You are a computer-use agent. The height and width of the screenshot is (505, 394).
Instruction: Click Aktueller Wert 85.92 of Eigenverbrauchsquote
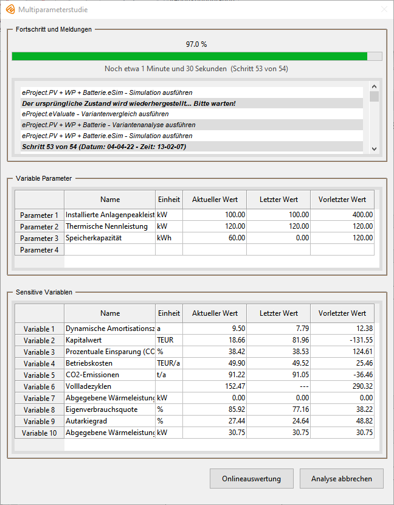(215, 409)
